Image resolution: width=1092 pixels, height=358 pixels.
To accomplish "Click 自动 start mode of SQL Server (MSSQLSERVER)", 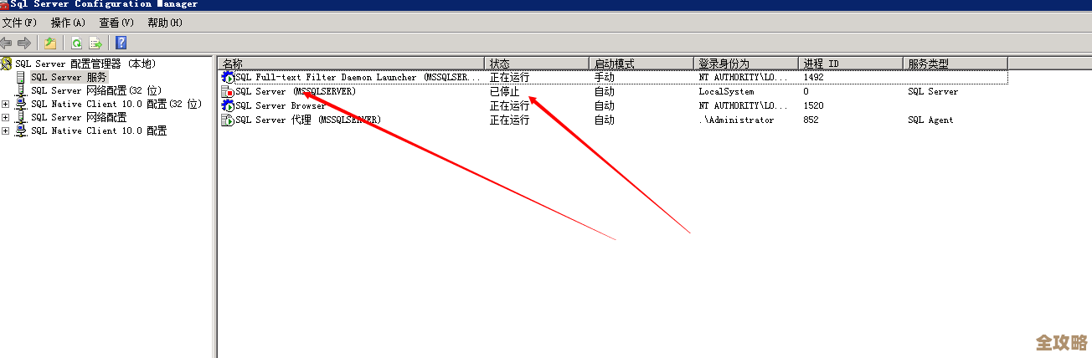I will click(x=605, y=92).
